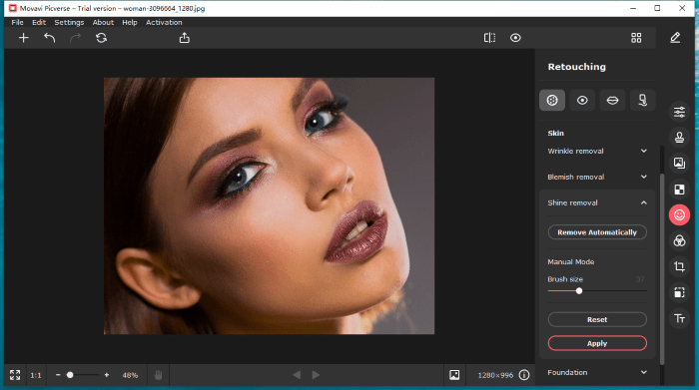Viewport: 699px width, 390px height.
Task: Click the 48% zoom value
Action: [x=130, y=375]
